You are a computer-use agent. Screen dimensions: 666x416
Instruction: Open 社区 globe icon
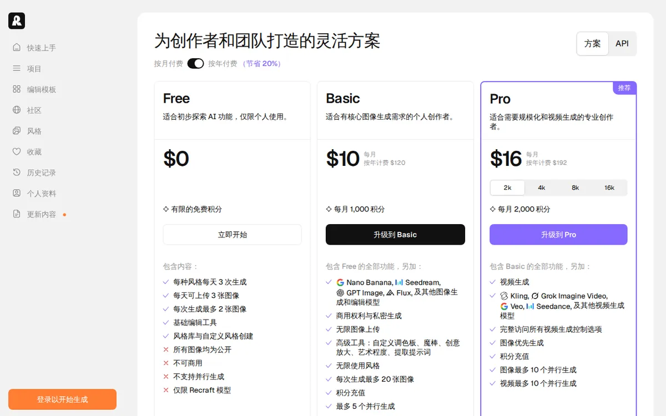(x=17, y=110)
